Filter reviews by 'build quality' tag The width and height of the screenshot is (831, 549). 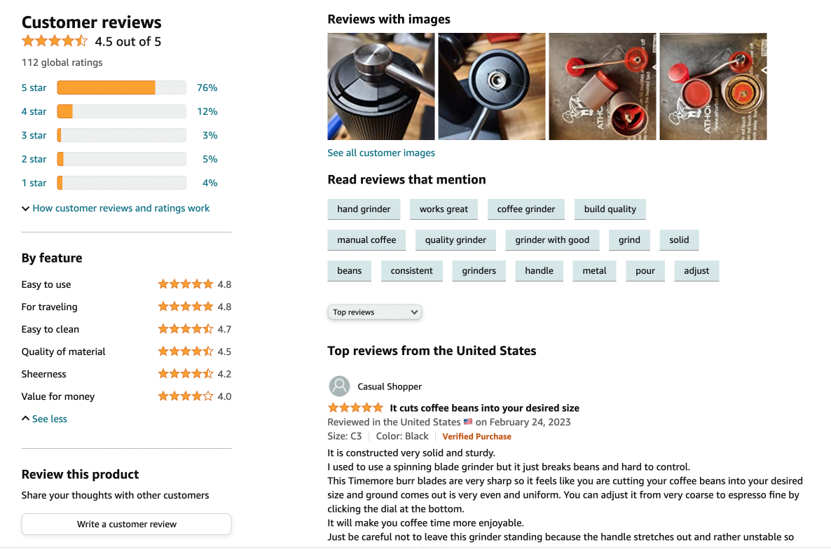pos(610,209)
